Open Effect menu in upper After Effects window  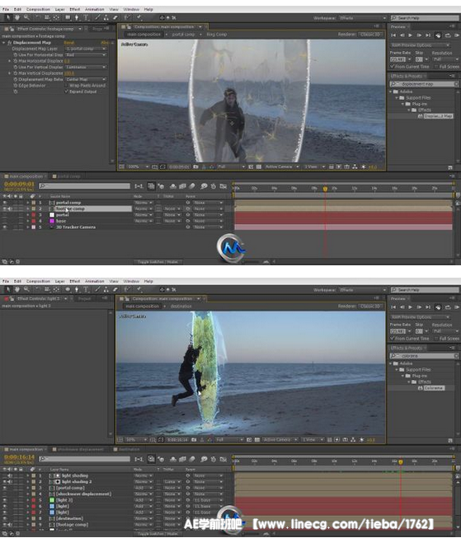click(75, 9)
